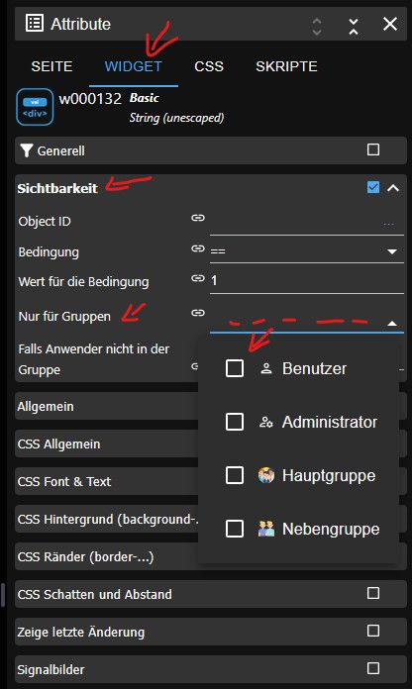The image size is (412, 689).
Task: Check the Benutzer group checkbox
Action: (x=235, y=368)
